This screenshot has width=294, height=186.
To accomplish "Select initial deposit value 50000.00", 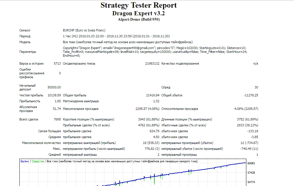I will pyautogui.click(x=54, y=88).
